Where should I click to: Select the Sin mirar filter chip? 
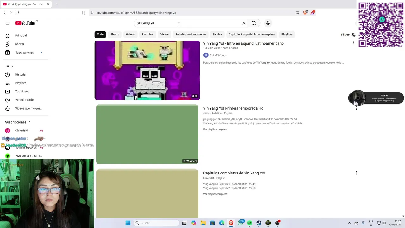[147, 35]
